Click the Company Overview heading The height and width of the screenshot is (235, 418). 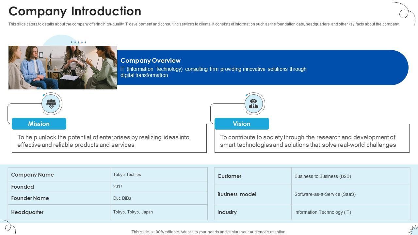tap(151, 60)
